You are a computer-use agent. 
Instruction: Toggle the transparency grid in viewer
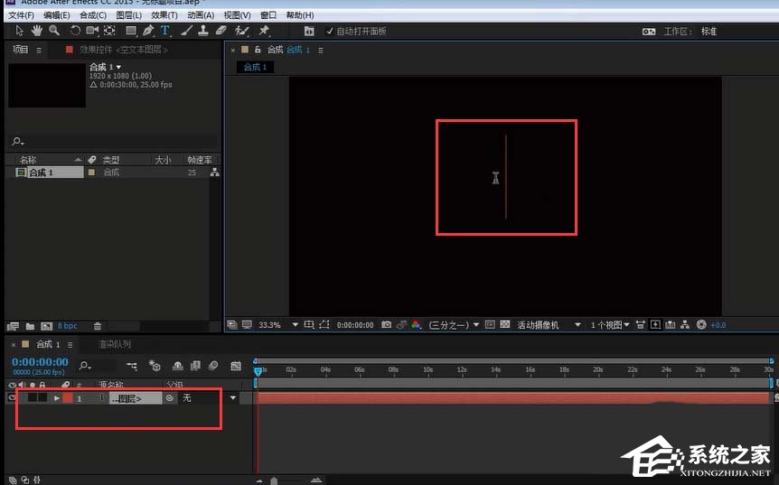coord(505,324)
